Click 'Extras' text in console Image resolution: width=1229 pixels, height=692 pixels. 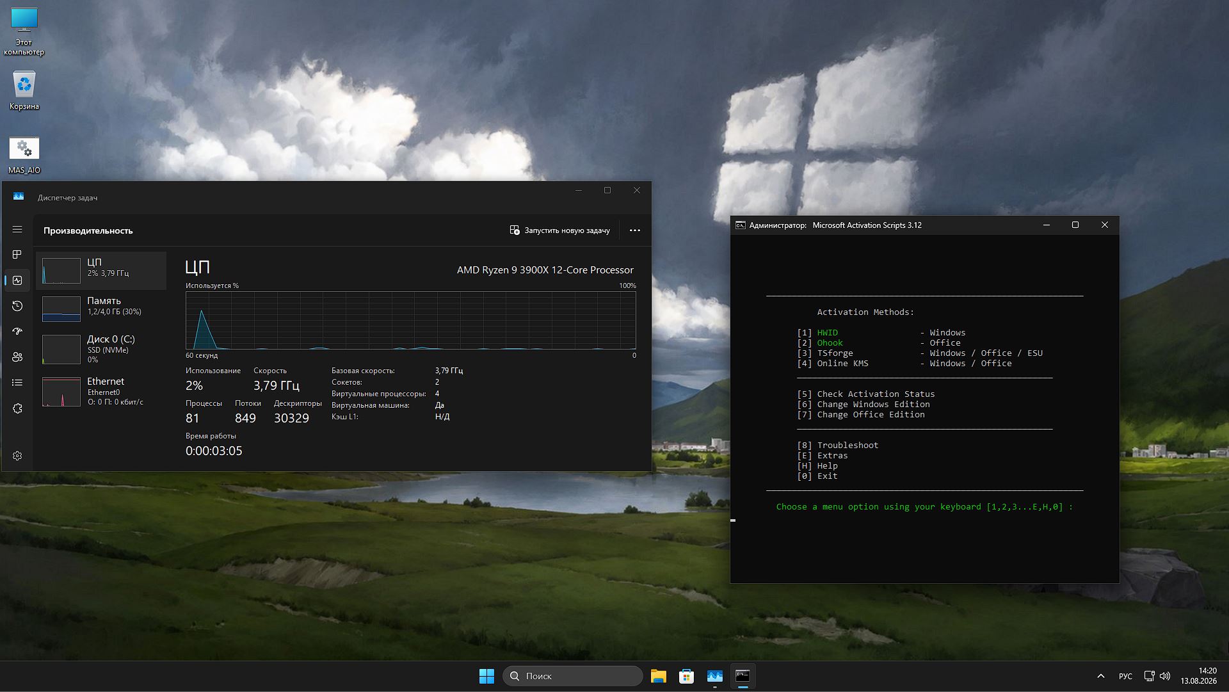(832, 456)
